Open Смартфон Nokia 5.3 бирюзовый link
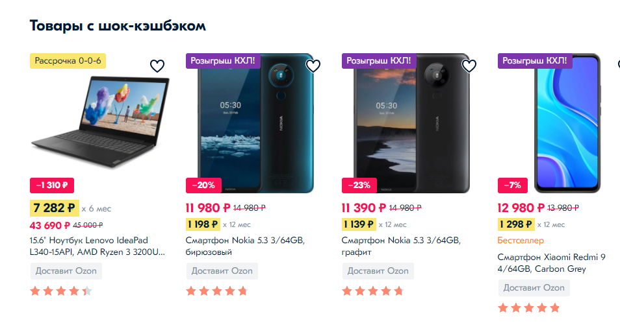 tap(245, 246)
